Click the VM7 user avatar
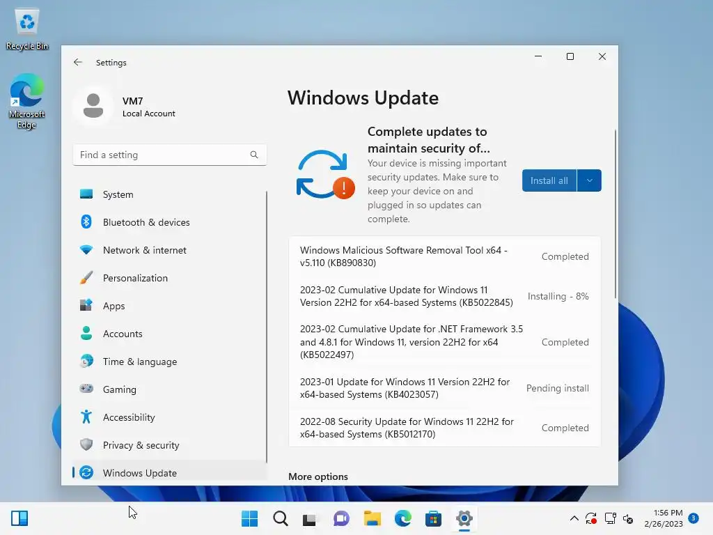The image size is (713, 535). (x=93, y=106)
